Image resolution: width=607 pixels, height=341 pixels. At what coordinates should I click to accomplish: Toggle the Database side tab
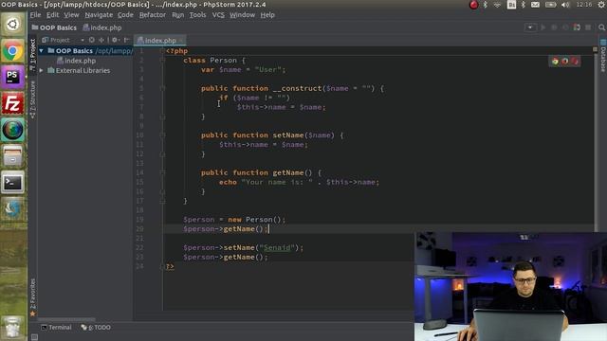603,56
